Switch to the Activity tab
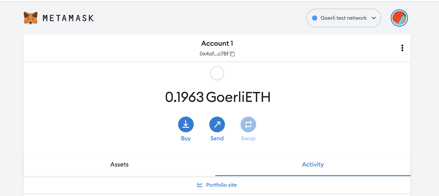 (313, 164)
